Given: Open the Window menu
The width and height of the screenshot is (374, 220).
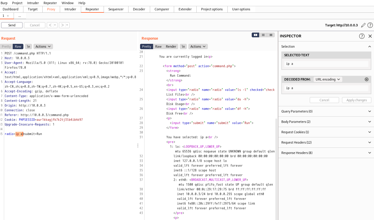Looking at the screenshot, I should 68,3.
